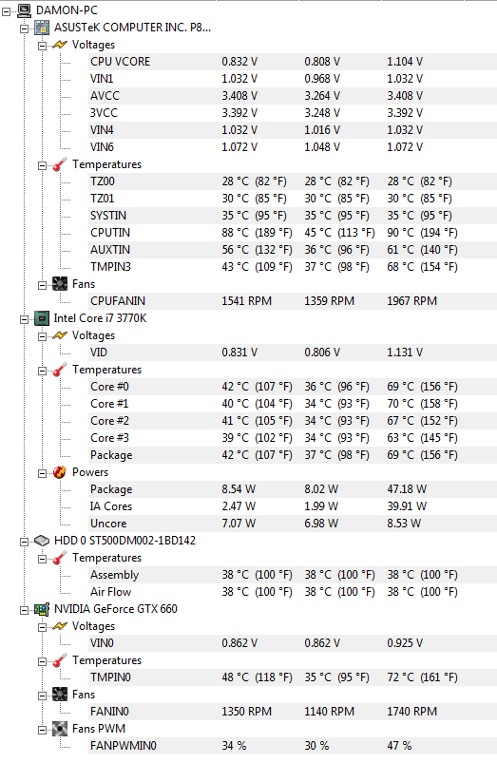Image resolution: width=497 pixels, height=782 pixels.
Task: Select the FANPWMIN0 row
Action: tap(293, 746)
